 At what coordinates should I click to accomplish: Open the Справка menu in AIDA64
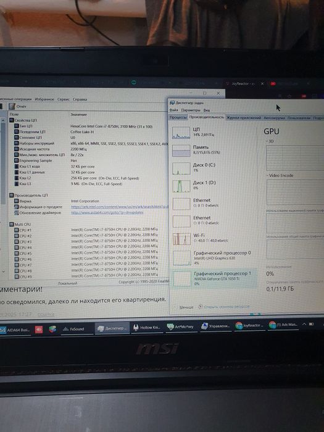80,99
